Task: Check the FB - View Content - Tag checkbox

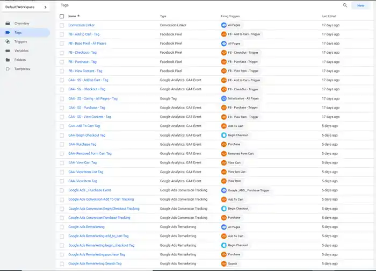Action: click(x=62, y=71)
